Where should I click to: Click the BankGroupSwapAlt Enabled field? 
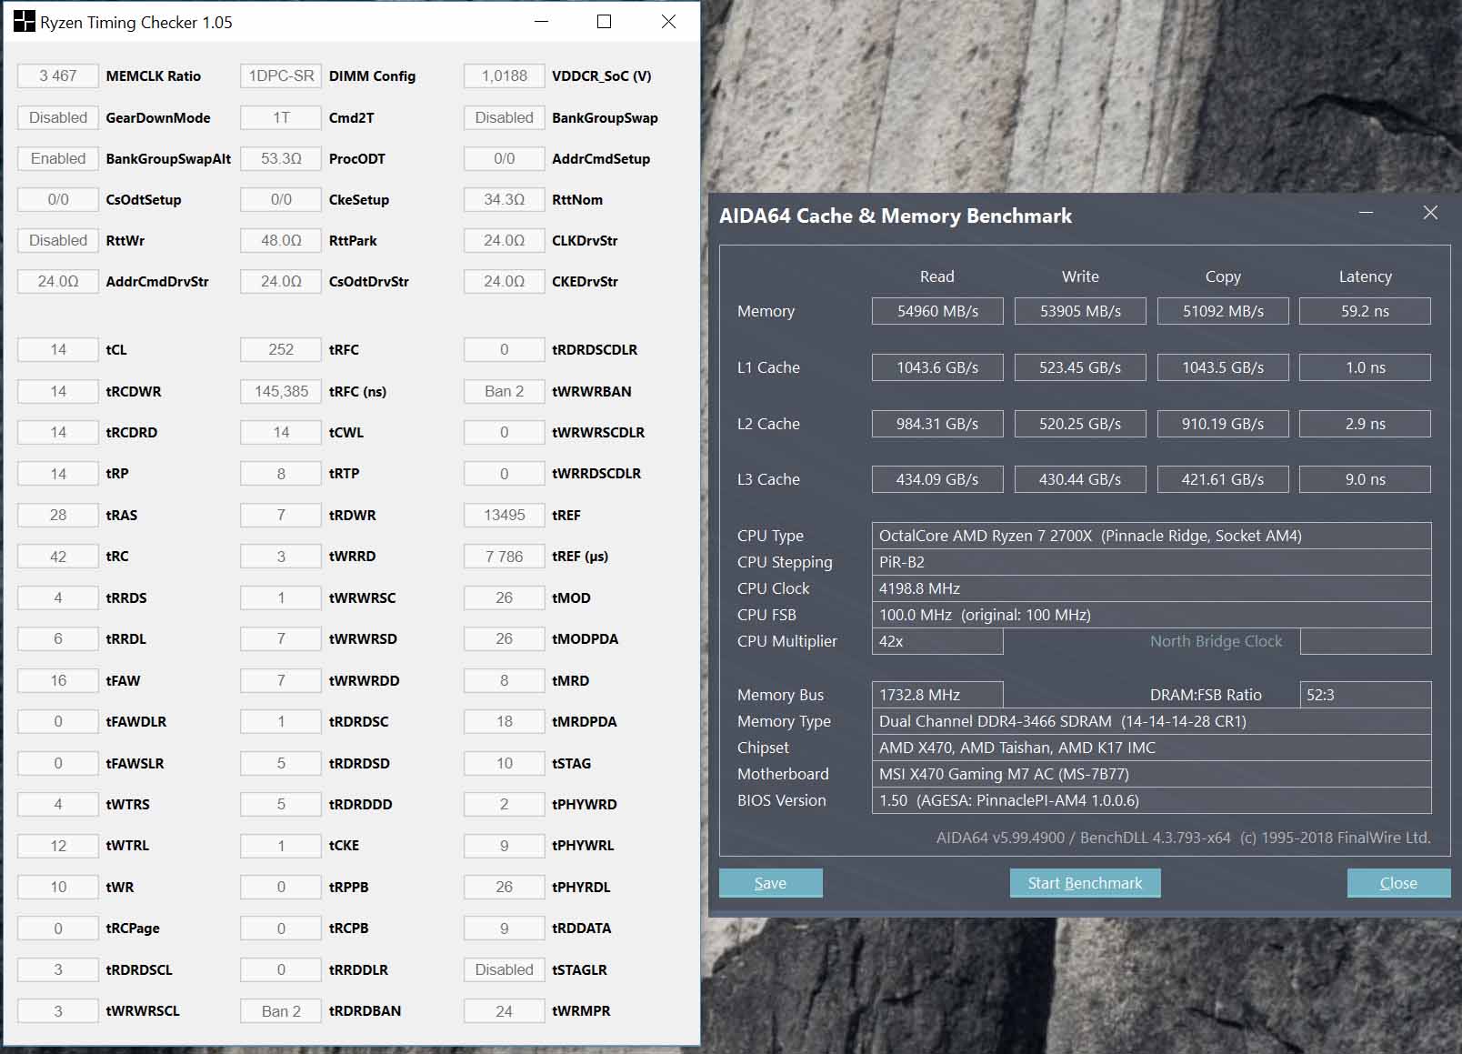tap(58, 158)
